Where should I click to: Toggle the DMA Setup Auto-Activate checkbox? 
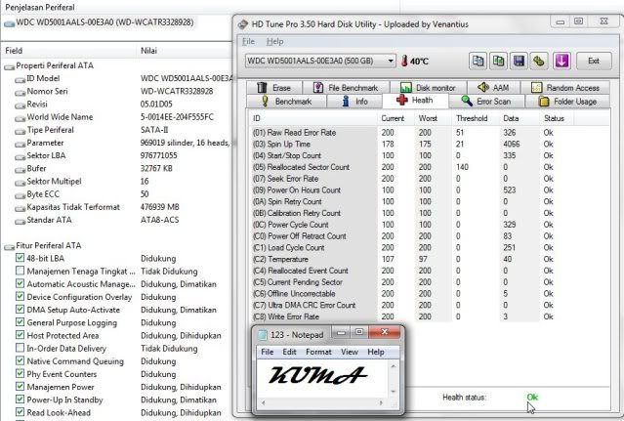pos(20,310)
